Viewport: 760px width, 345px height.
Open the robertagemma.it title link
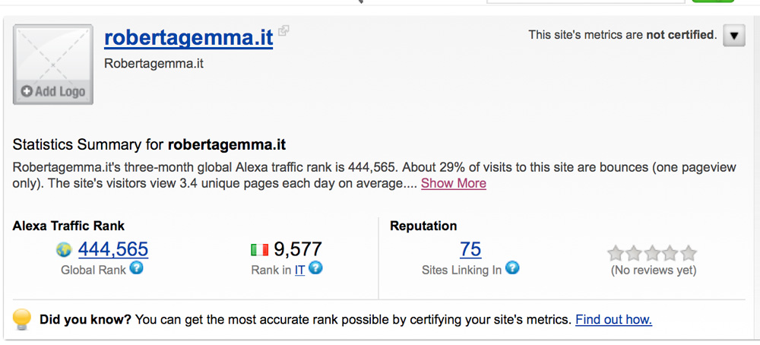coord(188,38)
